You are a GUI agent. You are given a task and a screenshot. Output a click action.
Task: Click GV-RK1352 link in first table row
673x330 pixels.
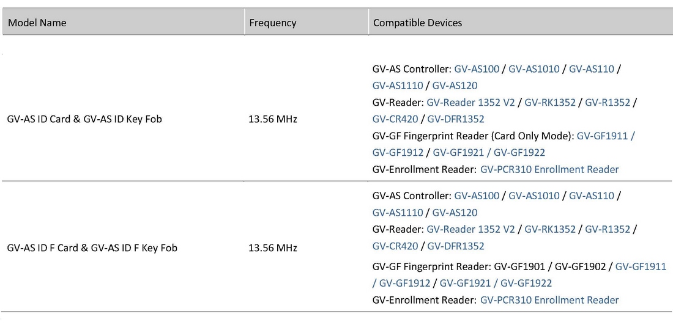(x=550, y=103)
